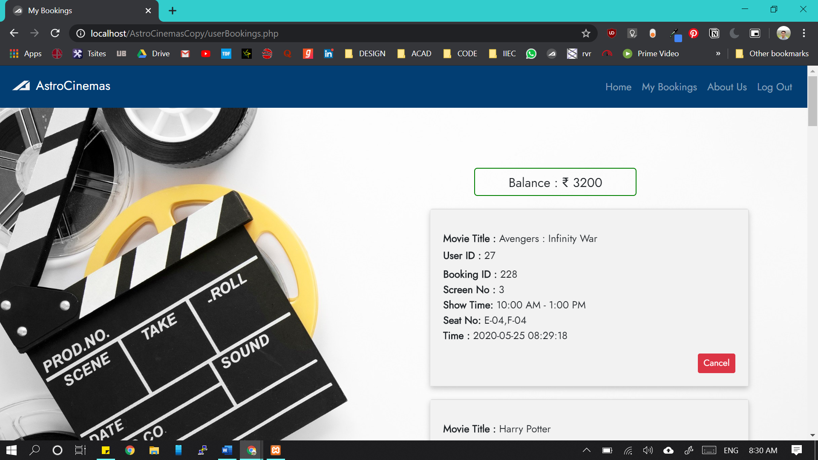Click the Movie Title : Harry Potter text
Image resolution: width=818 pixels, height=460 pixels.
(x=497, y=429)
